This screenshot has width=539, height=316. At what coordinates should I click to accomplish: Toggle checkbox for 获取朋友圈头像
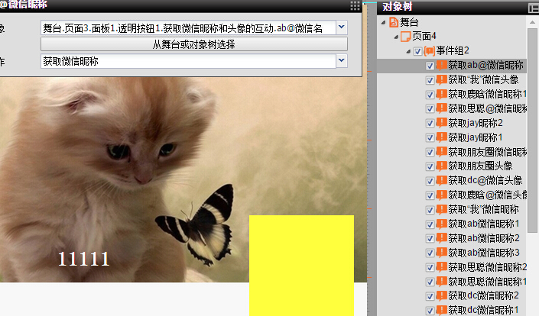point(430,166)
